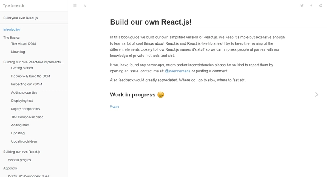Click the Build our own React.js! heading
The width and height of the screenshot is (327, 177).
coord(151,22)
